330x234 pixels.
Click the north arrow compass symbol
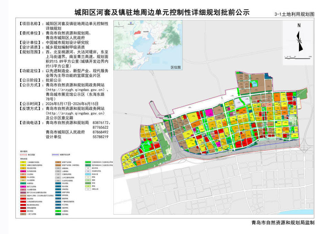click(299, 41)
